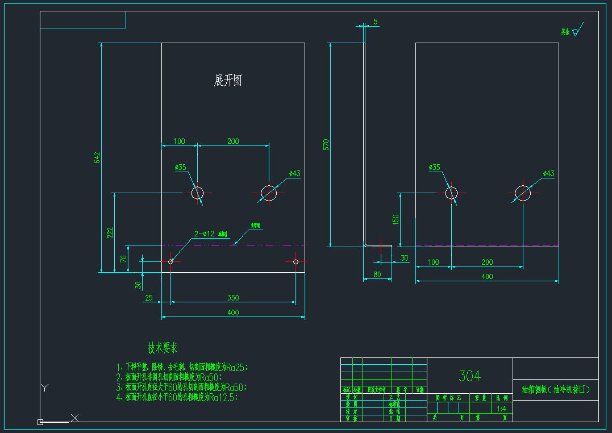This screenshot has width=612, height=433.
Task: Pick the magenta bend line in 展开图 view
Action: [x=233, y=245]
